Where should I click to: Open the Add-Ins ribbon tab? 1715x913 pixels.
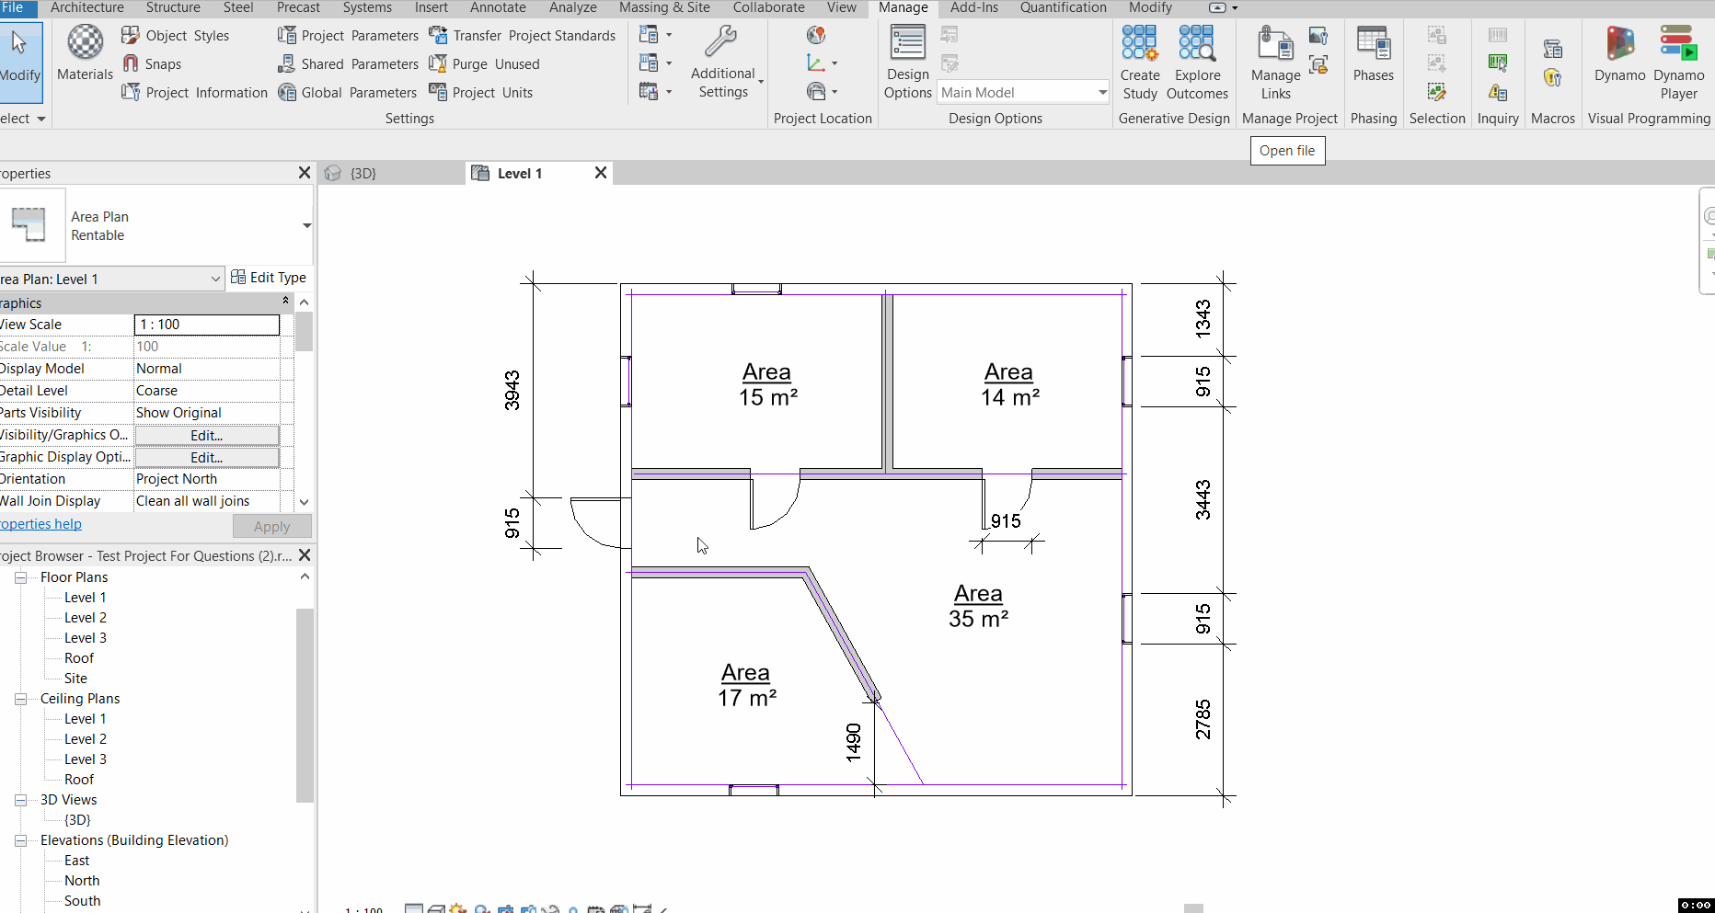click(974, 7)
